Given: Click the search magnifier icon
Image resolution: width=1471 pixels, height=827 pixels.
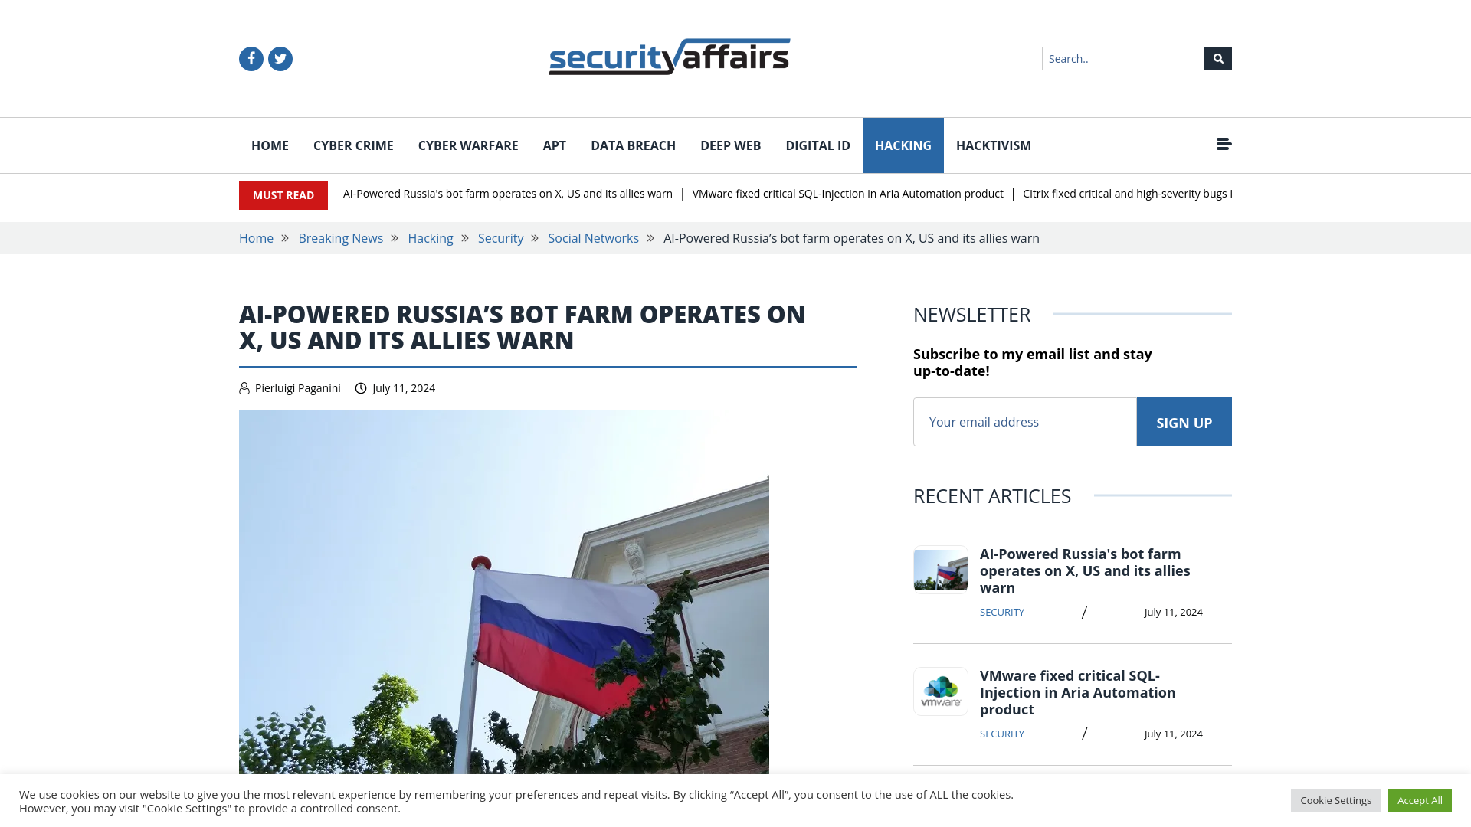Looking at the screenshot, I should (1217, 58).
